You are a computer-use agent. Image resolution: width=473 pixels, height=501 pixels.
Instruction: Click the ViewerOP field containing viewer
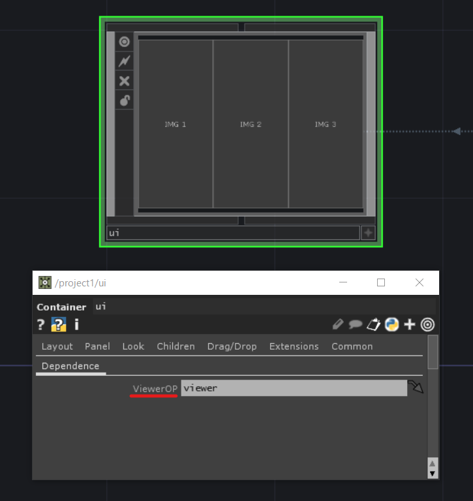pyautogui.click(x=294, y=388)
